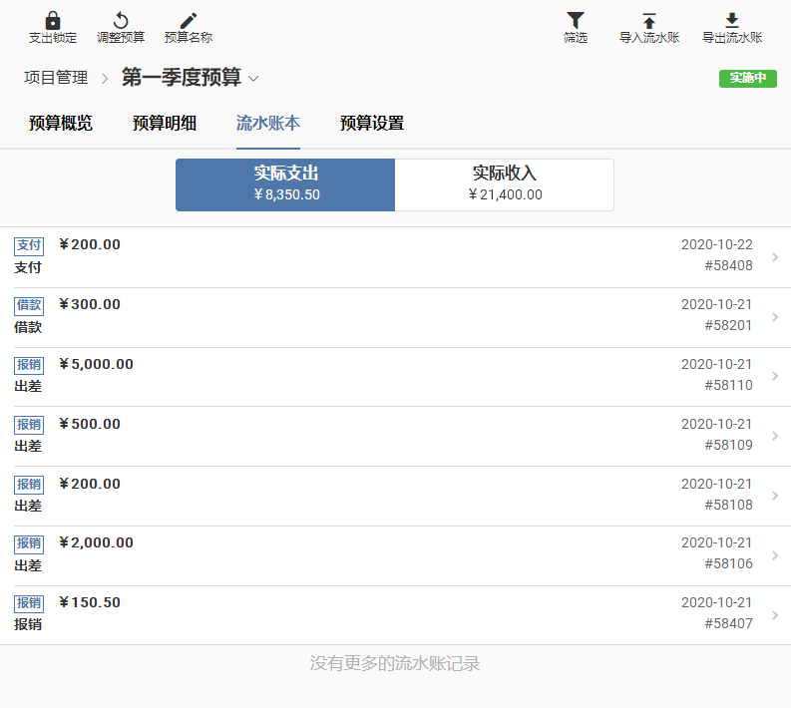
Task: Click the 支付 tag on ¥200.00 entry
Action: 29,245
